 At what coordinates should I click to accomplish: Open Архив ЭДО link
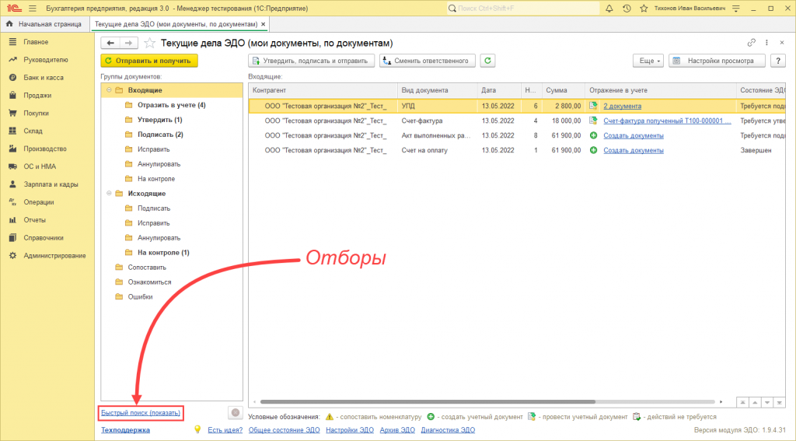(x=397, y=430)
